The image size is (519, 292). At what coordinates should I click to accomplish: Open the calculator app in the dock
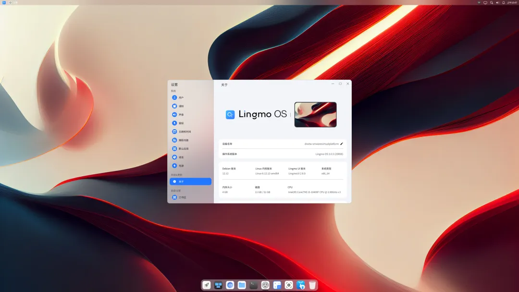coord(277,285)
